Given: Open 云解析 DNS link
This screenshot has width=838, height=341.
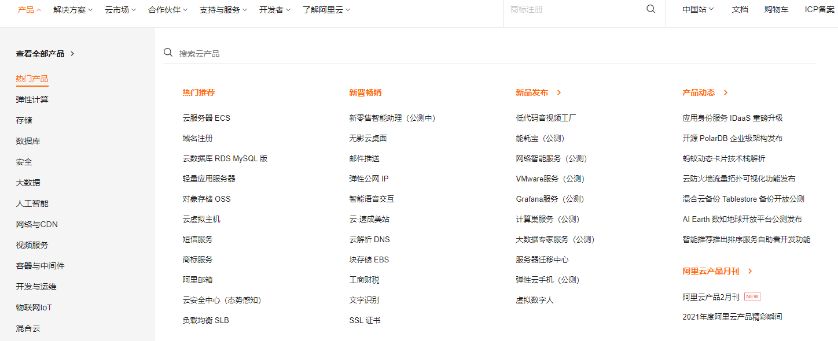Looking at the screenshot, I should coord(370,239).
